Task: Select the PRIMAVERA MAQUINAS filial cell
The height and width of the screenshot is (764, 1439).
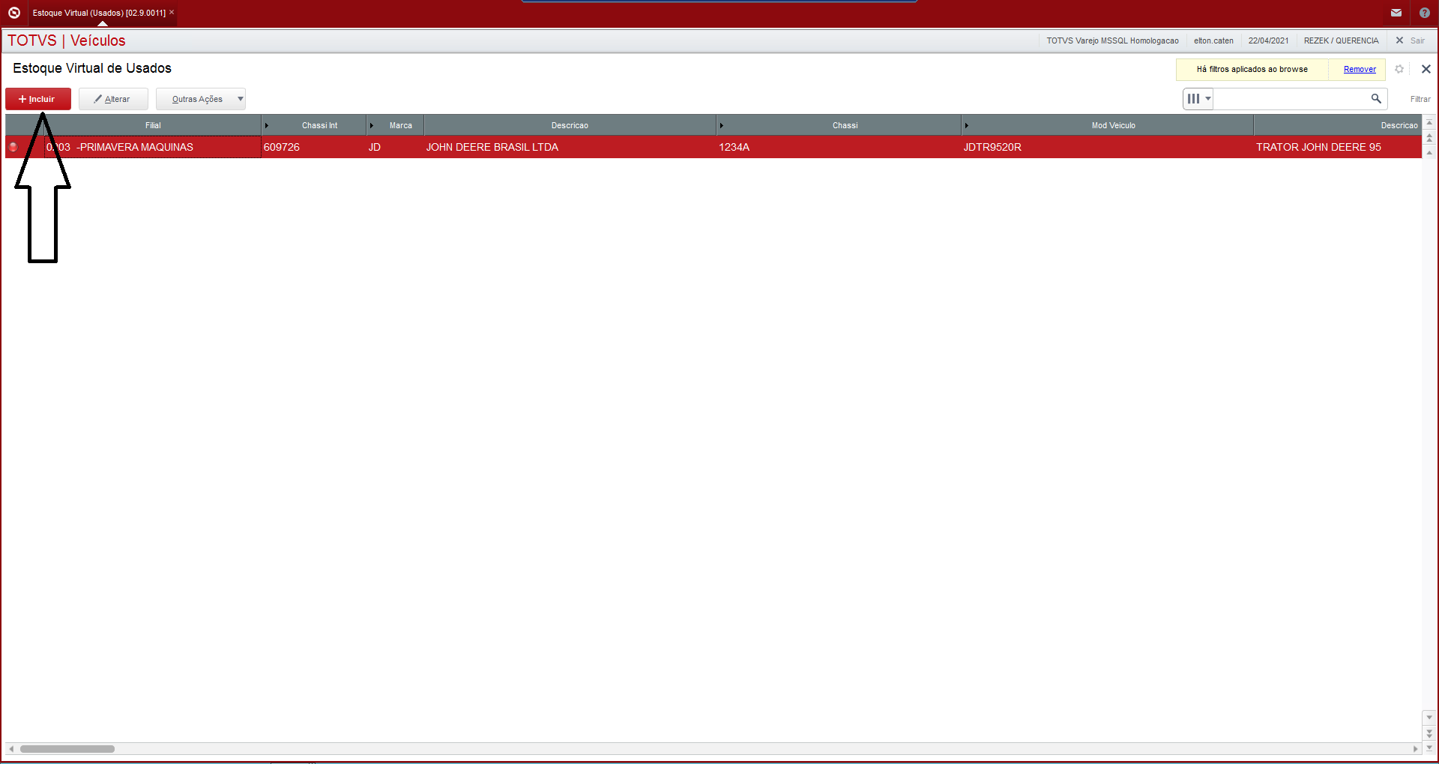Action: pyautogui.click(x=152, y=147)
